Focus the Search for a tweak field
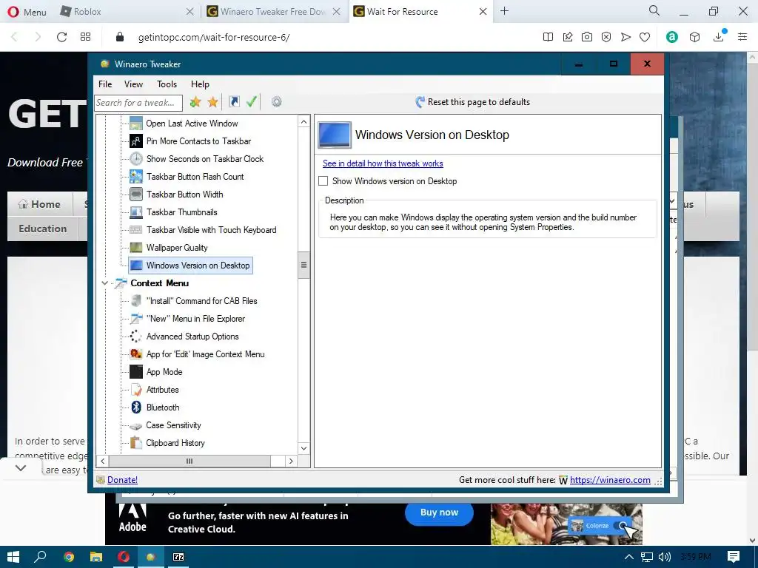 [138, 102]
